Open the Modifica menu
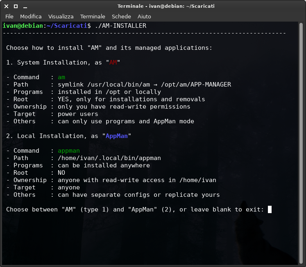Image resolution: width=306 pixels, height=267 pixels. coord(31,16)
